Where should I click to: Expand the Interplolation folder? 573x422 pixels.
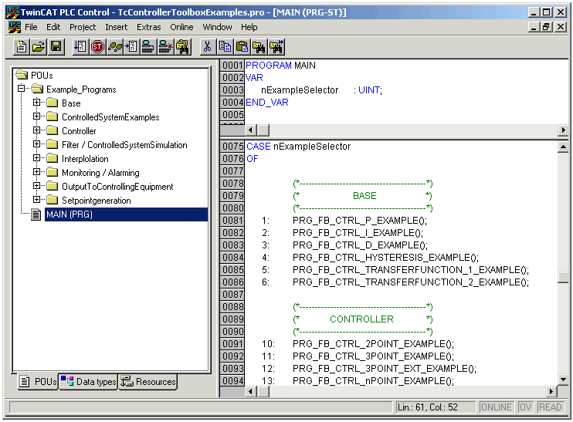pyautogui.click(x=36, y=157)
